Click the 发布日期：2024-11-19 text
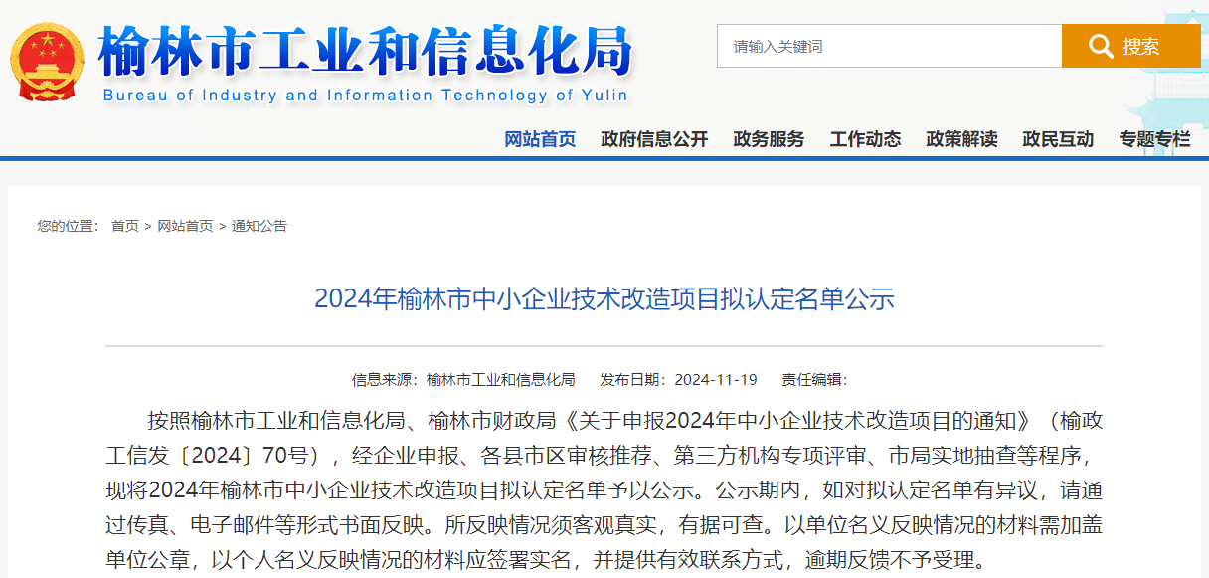Screen dimensions: 1209x578 click(x=678, y=380)
